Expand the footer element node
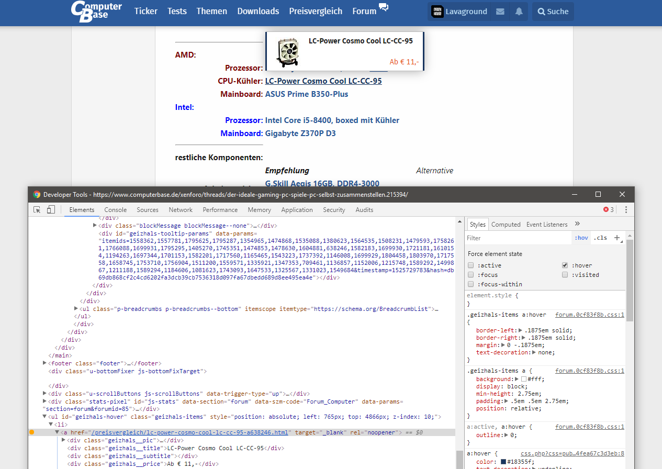The width and height of the screenshot is (662, 469). click(x=44, y=363)
